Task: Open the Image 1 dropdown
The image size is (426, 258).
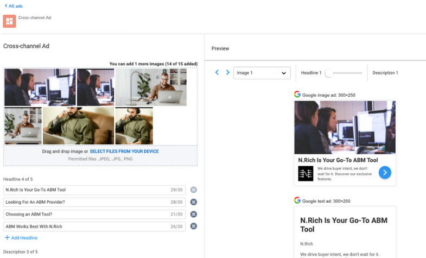Action: (x=262, y=73)
